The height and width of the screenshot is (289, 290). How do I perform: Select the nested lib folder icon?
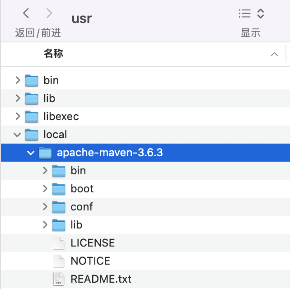[59, 225]
